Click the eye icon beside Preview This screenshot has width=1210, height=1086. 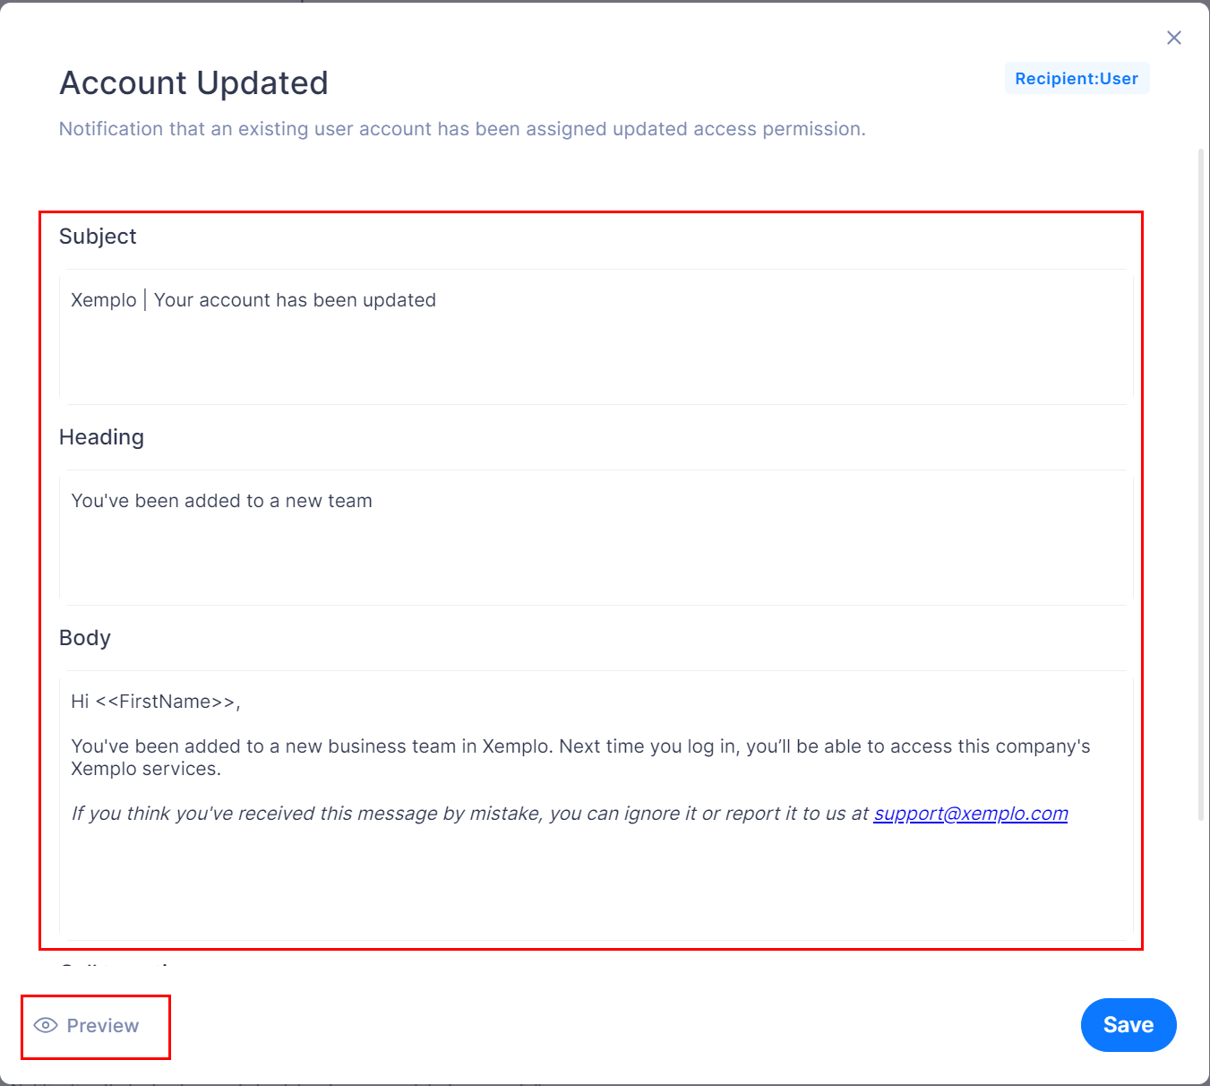[x=46, y=1025]
